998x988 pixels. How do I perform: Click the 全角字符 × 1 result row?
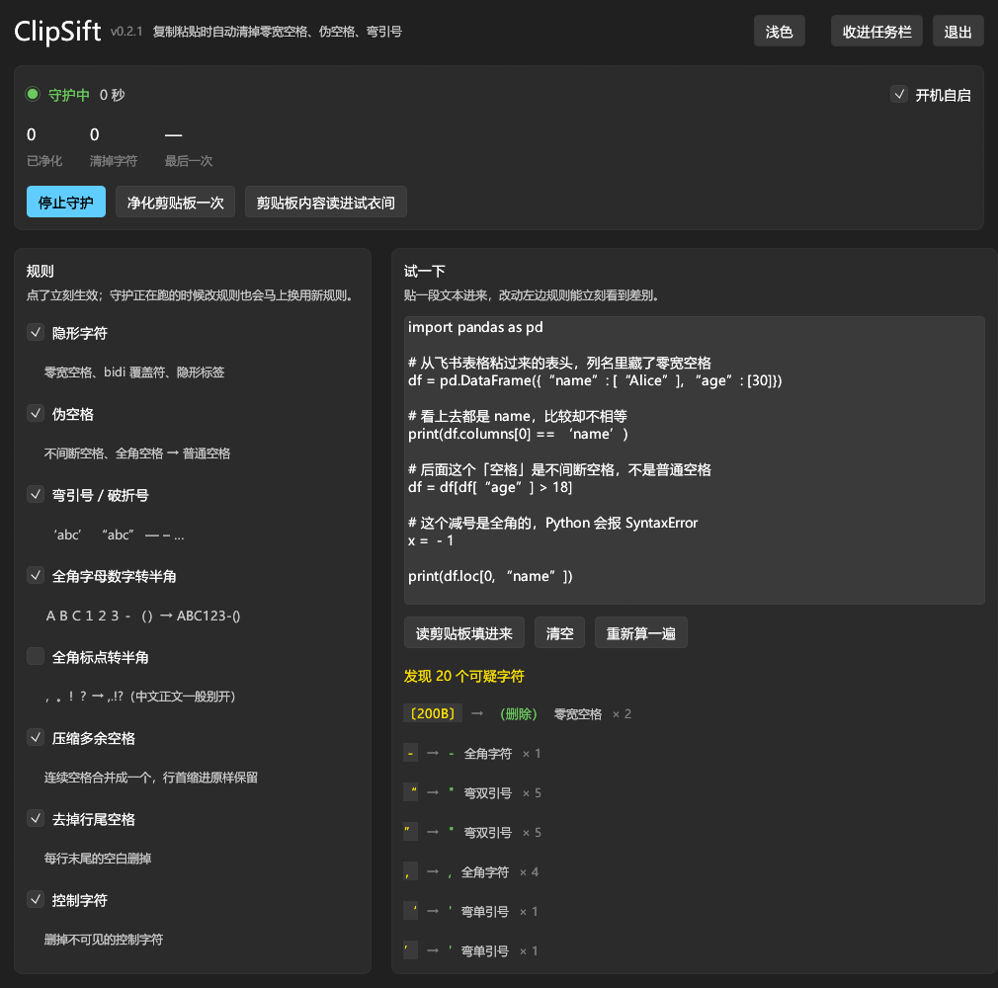(471, 753)
